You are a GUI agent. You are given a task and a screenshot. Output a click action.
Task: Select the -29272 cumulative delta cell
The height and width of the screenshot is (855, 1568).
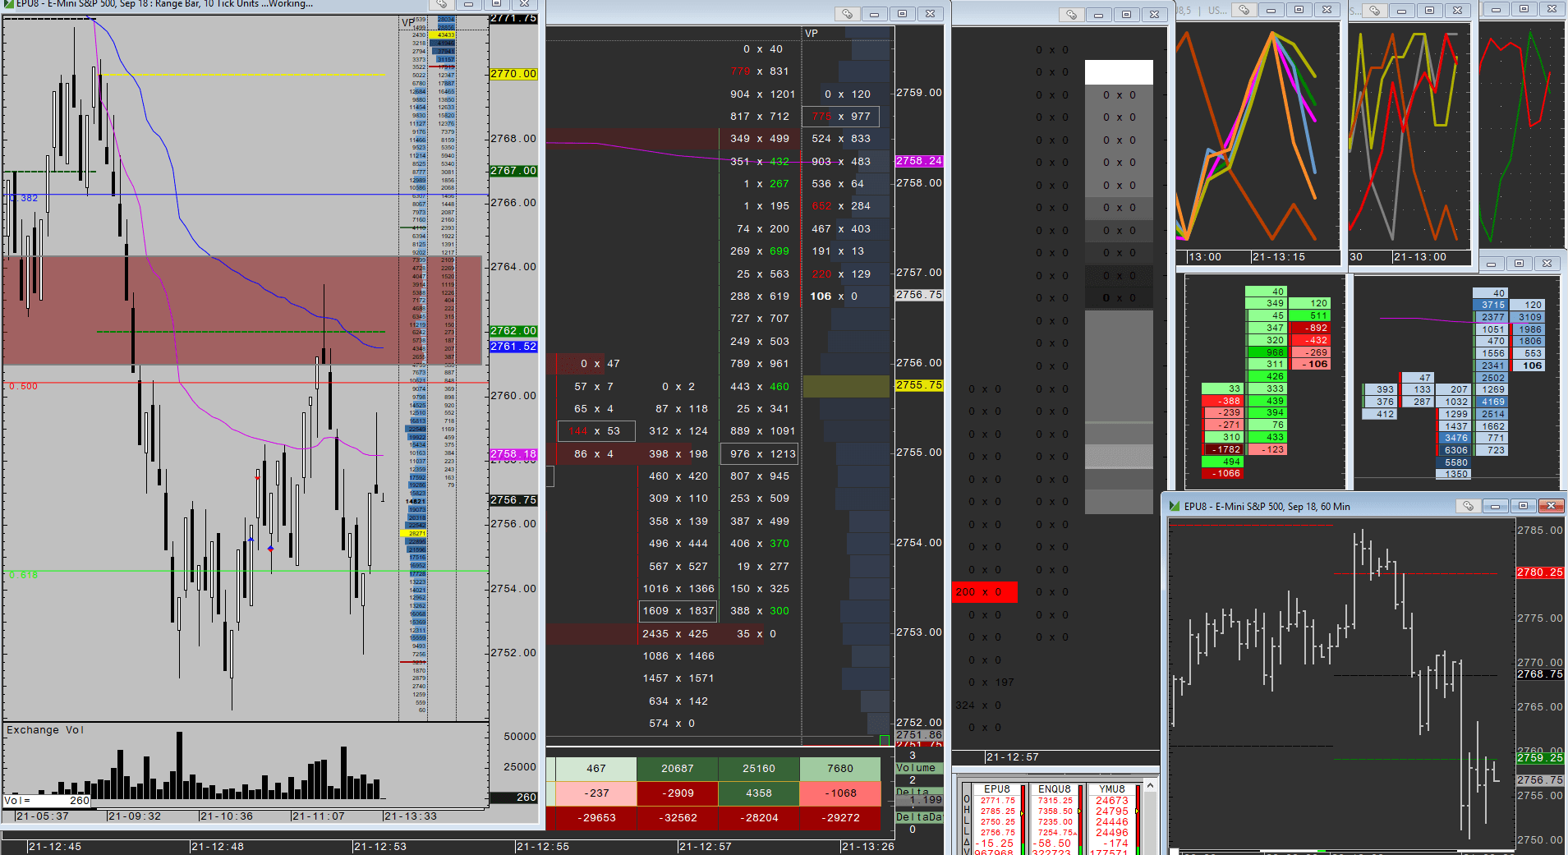click(840, 818)
